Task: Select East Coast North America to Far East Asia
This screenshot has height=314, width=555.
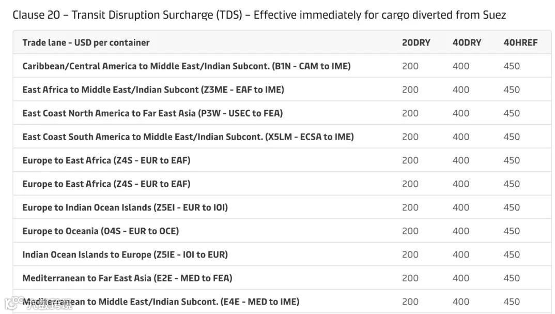Action: (x=152, y=113)
